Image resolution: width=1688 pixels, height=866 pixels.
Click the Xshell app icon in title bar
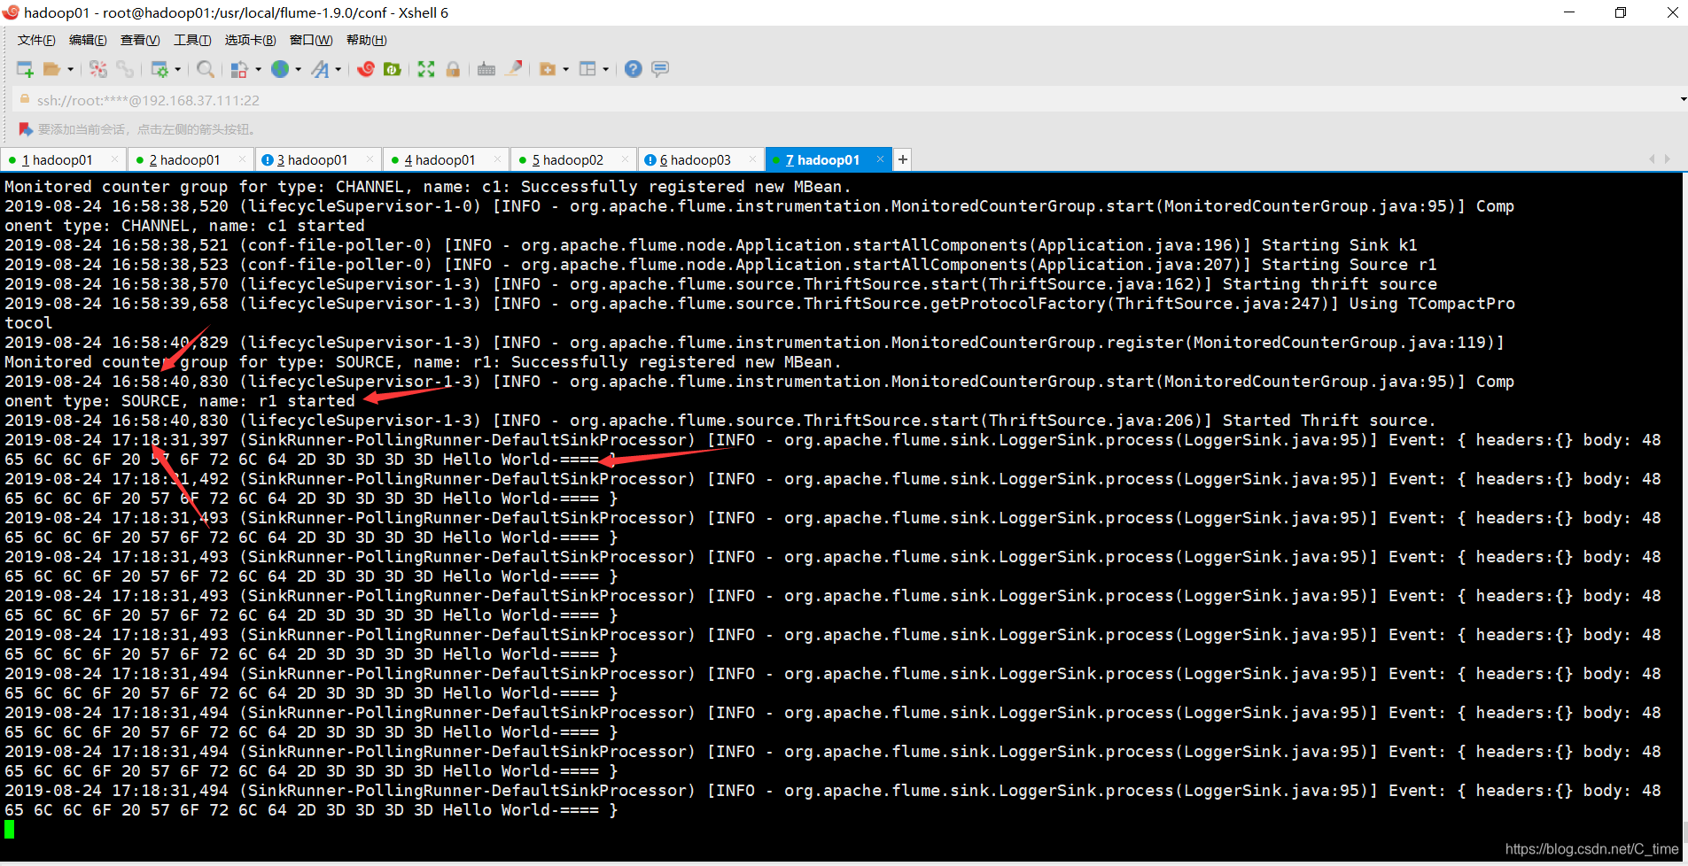click(11, 12)
